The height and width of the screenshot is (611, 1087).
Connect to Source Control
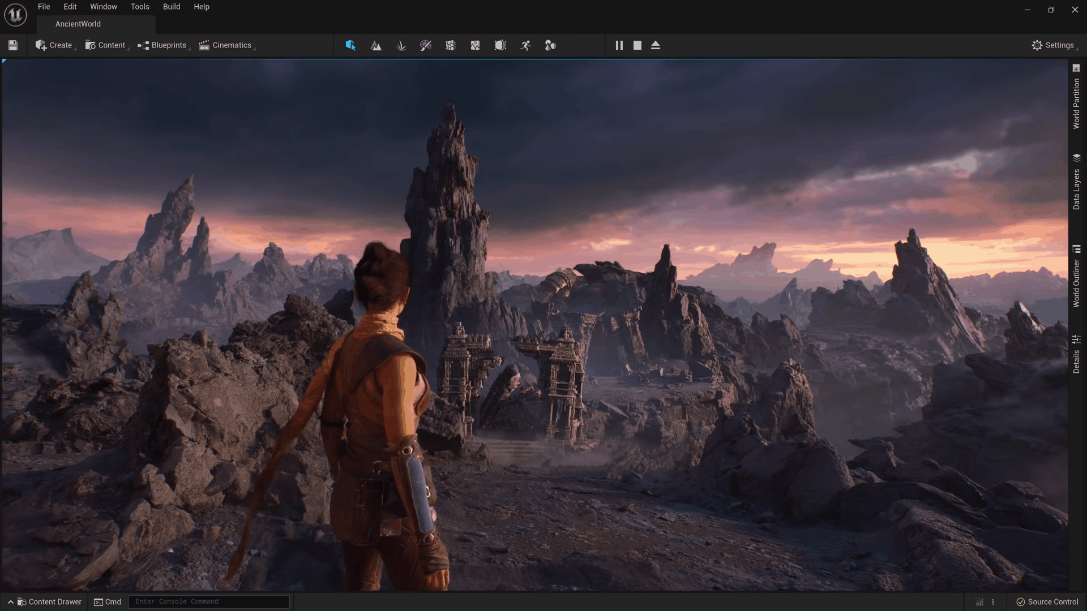(1049, 602)
